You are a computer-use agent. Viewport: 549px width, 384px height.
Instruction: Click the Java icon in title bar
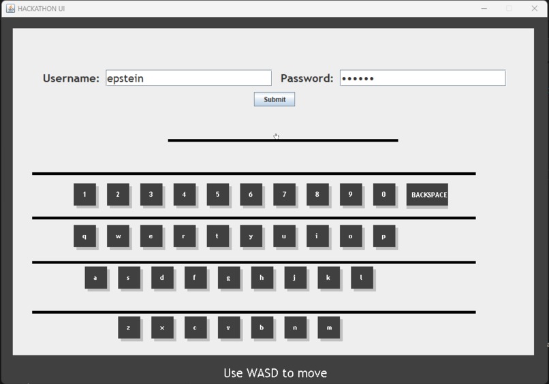tap(10, 8)
